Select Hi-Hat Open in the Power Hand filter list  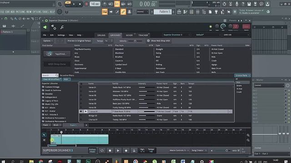click(x=217, y=53)
